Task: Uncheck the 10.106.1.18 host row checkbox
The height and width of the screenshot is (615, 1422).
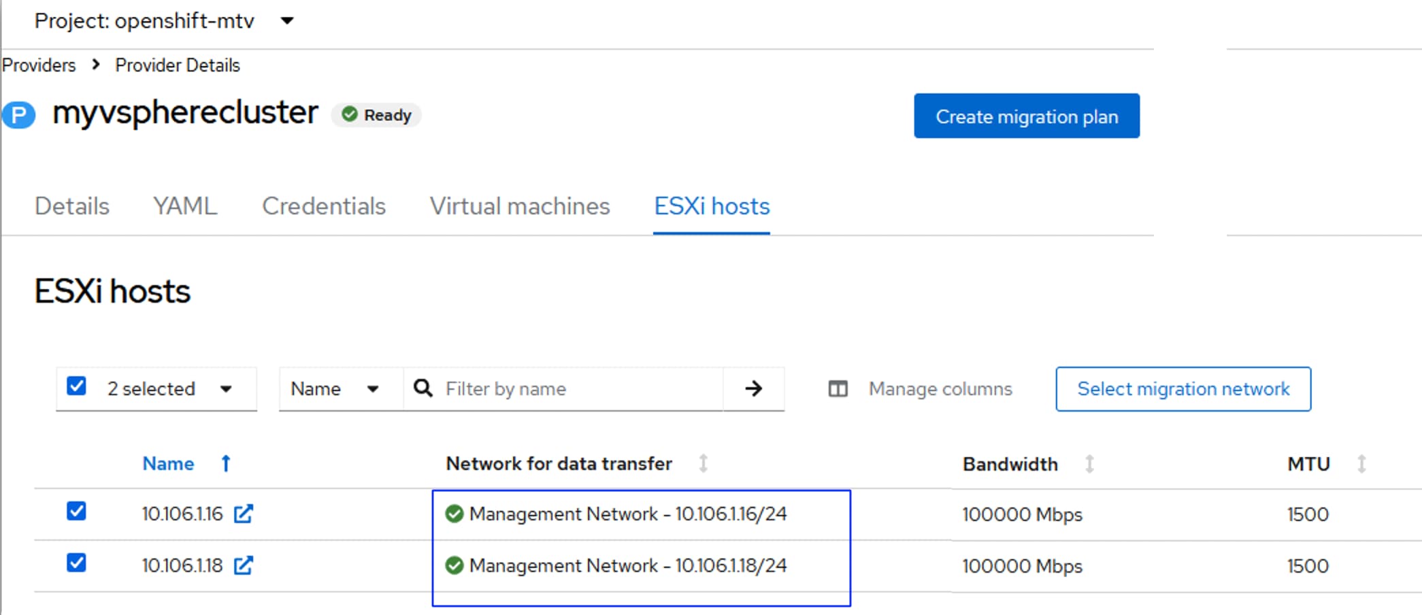Action: [x=77, y=563]
